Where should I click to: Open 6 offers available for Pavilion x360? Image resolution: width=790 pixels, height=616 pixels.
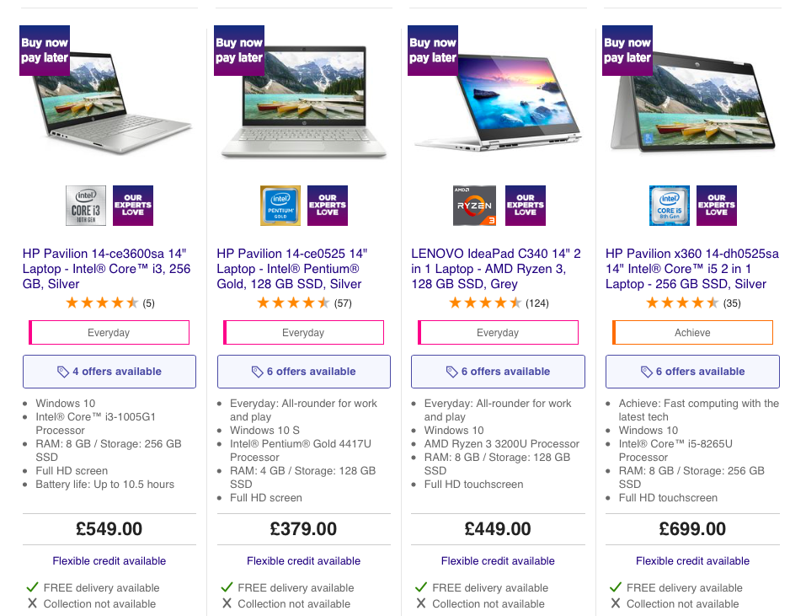pyautogui.click(x=692, y=372)
